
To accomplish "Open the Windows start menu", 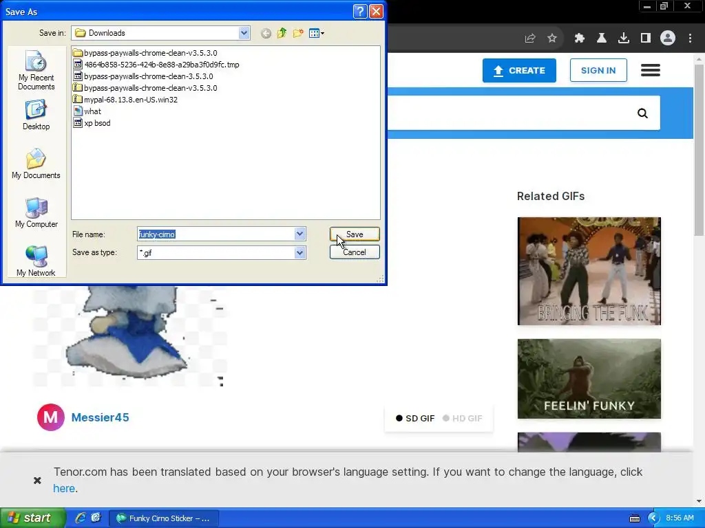I will coord(33,518).
